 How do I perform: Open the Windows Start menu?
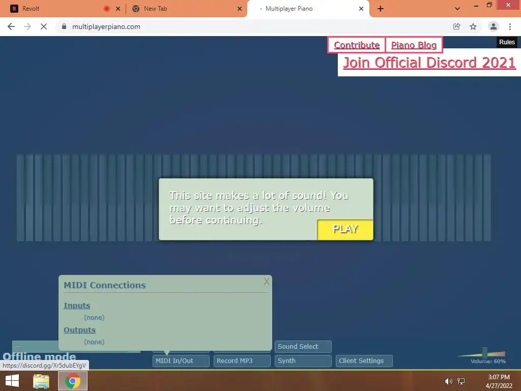tap(12, 381)
